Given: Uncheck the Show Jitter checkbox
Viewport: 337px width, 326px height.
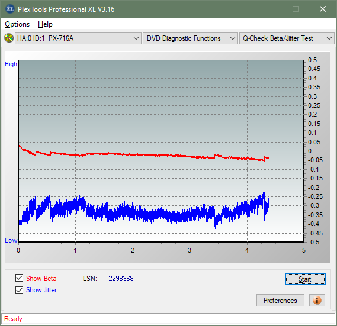Looking at the screenshot, I should click(19, 290).
